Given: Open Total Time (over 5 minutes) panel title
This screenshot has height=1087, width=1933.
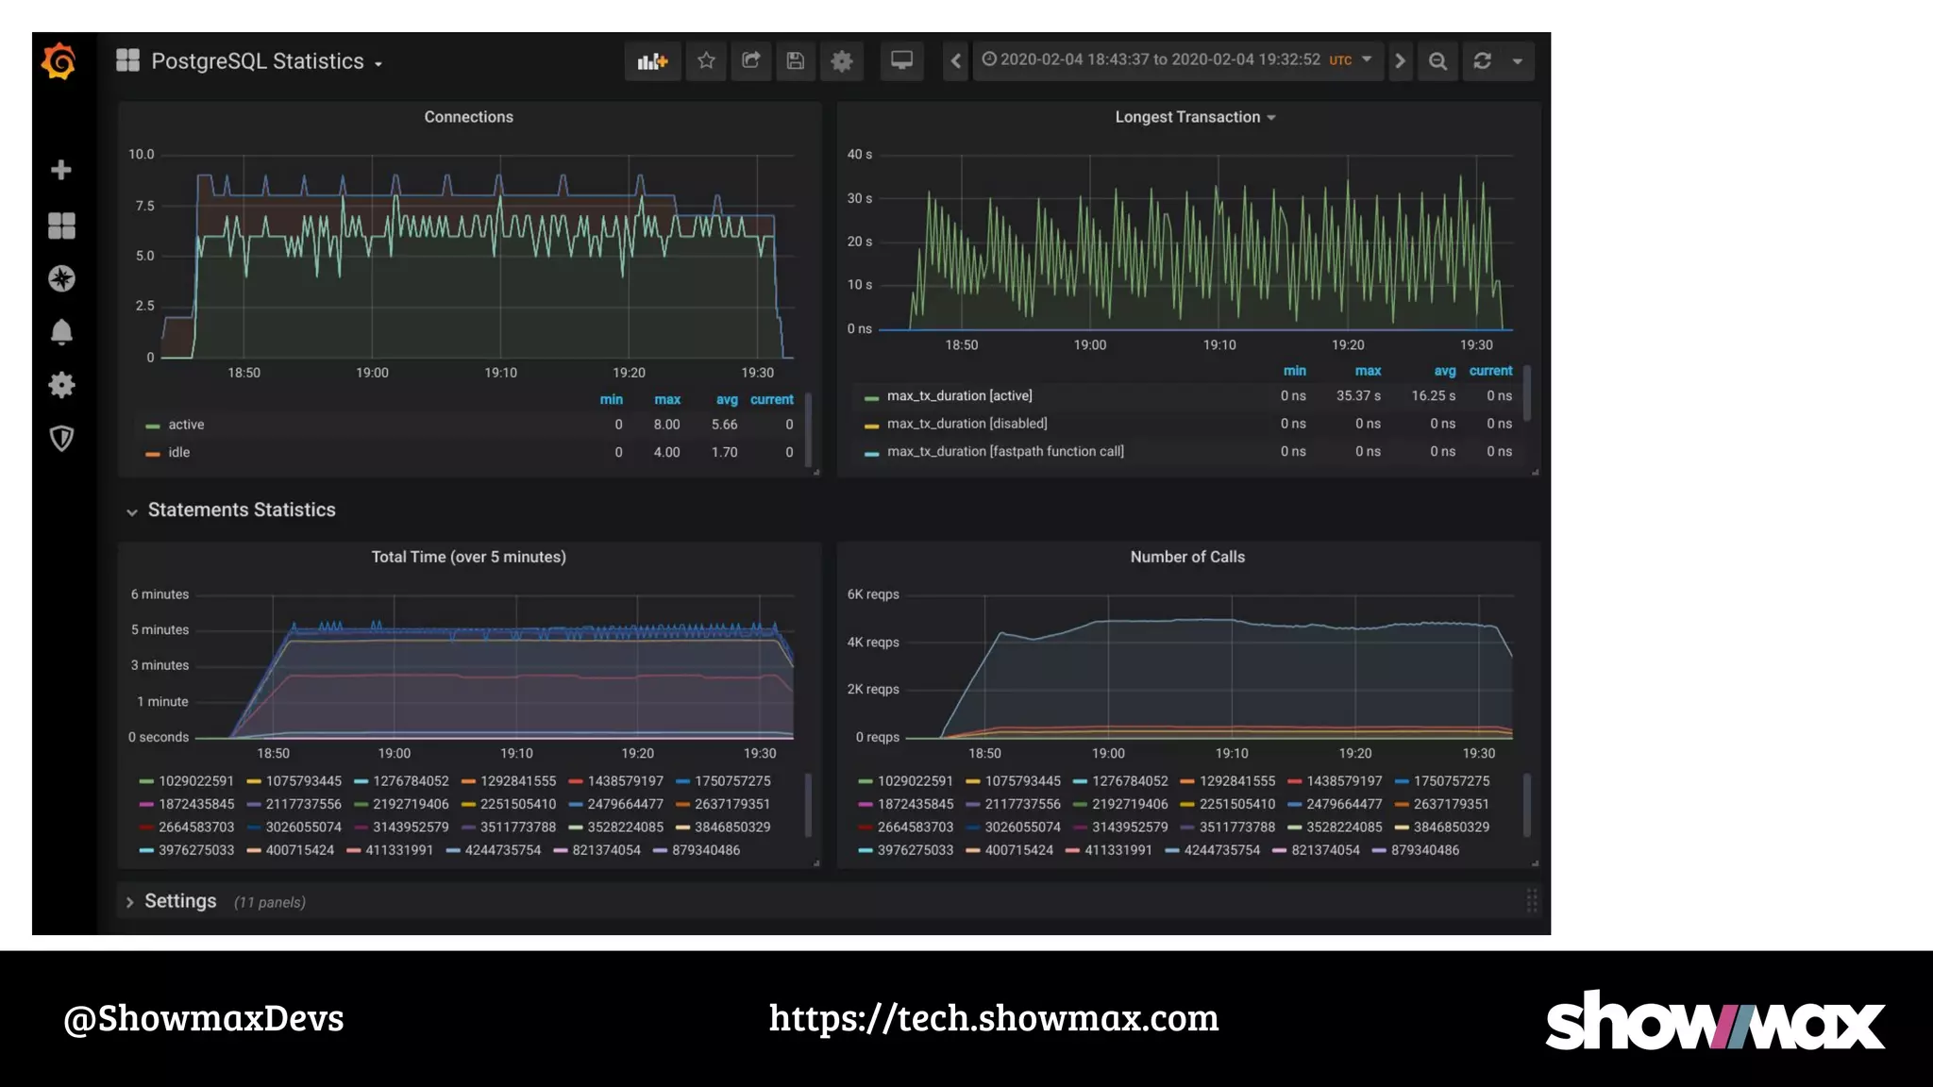Looking at the screenshot, I should [468, 557].
